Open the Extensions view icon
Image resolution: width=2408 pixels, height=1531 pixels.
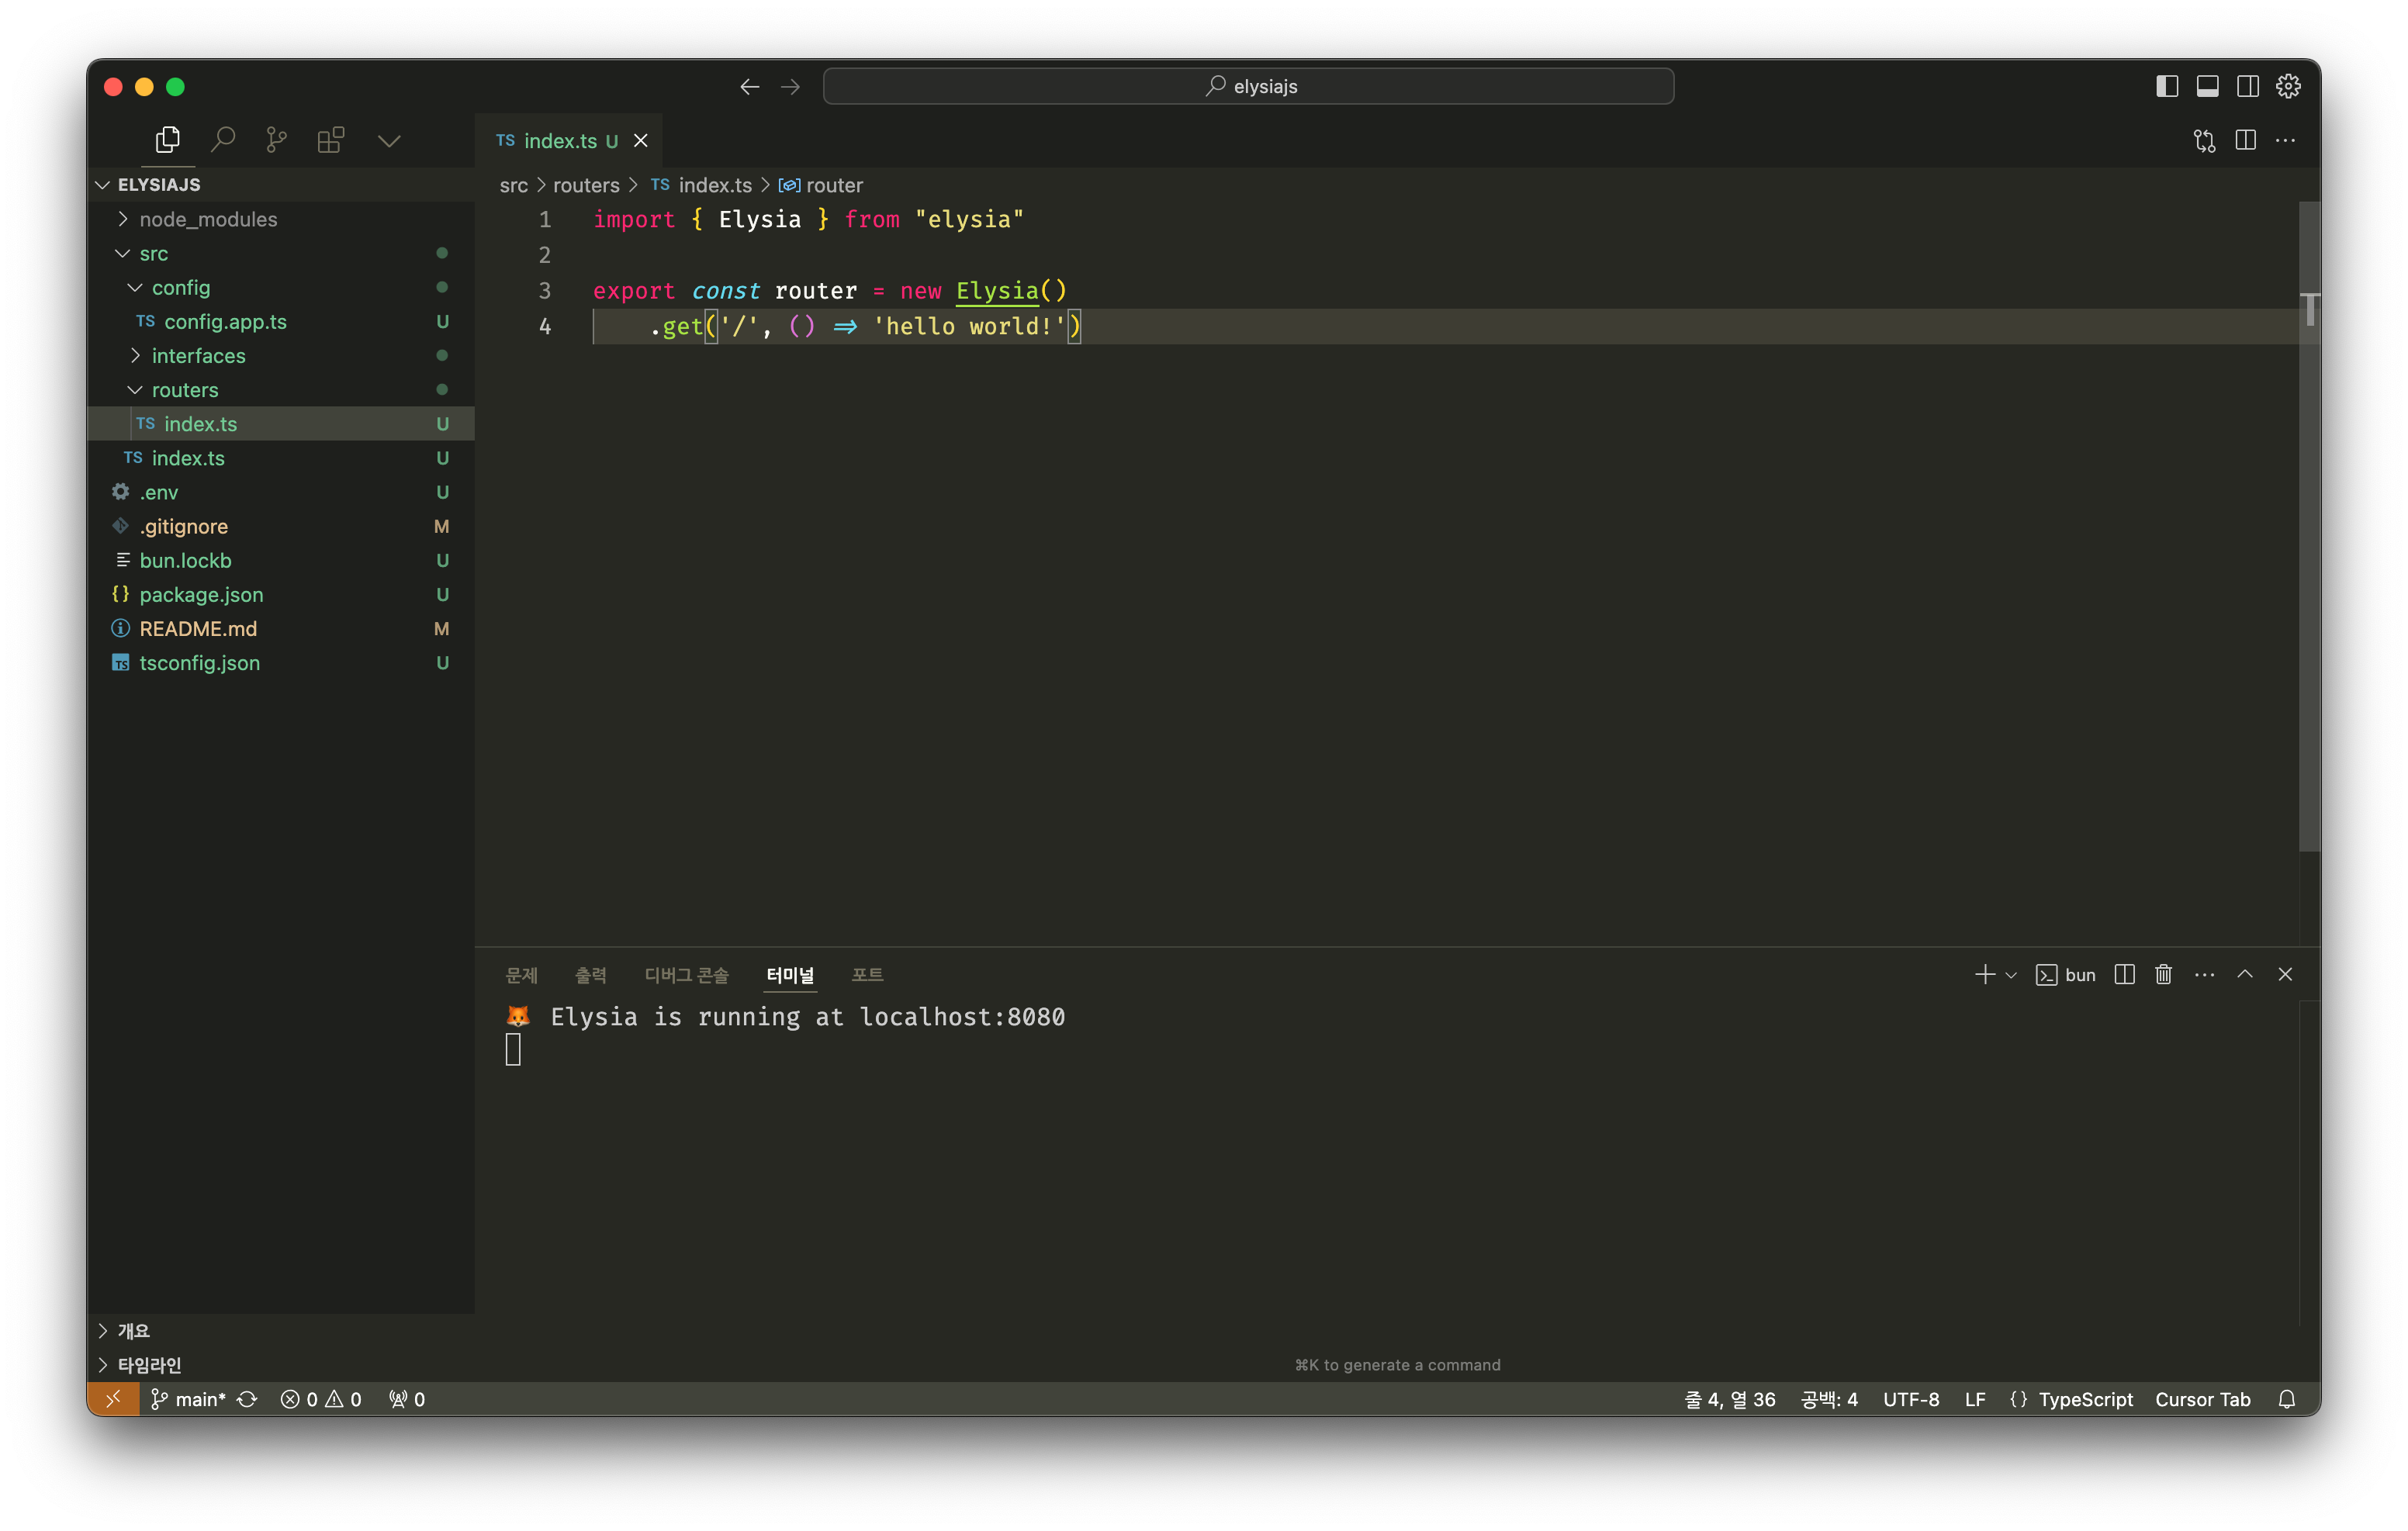pos(330,140)
